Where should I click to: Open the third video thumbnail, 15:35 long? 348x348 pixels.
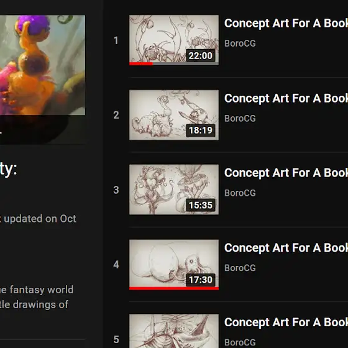click(174, 190)
